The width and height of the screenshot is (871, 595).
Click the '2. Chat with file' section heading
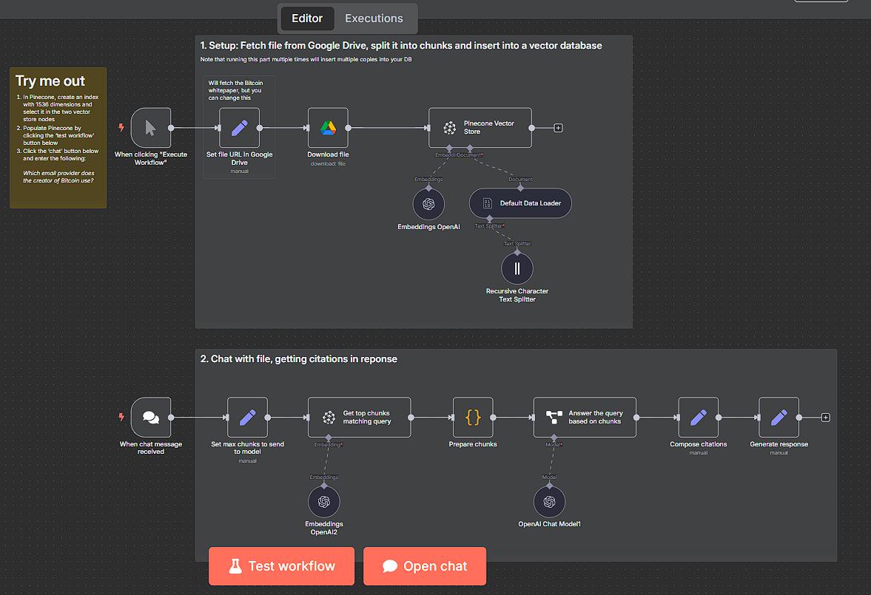click(x=299, y=359)
